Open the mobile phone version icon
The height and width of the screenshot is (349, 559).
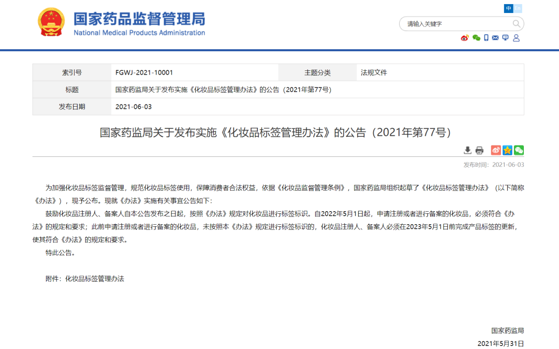point(486,38)
